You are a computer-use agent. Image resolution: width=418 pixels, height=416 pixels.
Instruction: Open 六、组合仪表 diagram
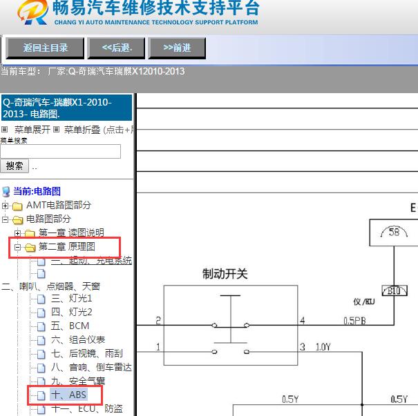pos(78,340)
